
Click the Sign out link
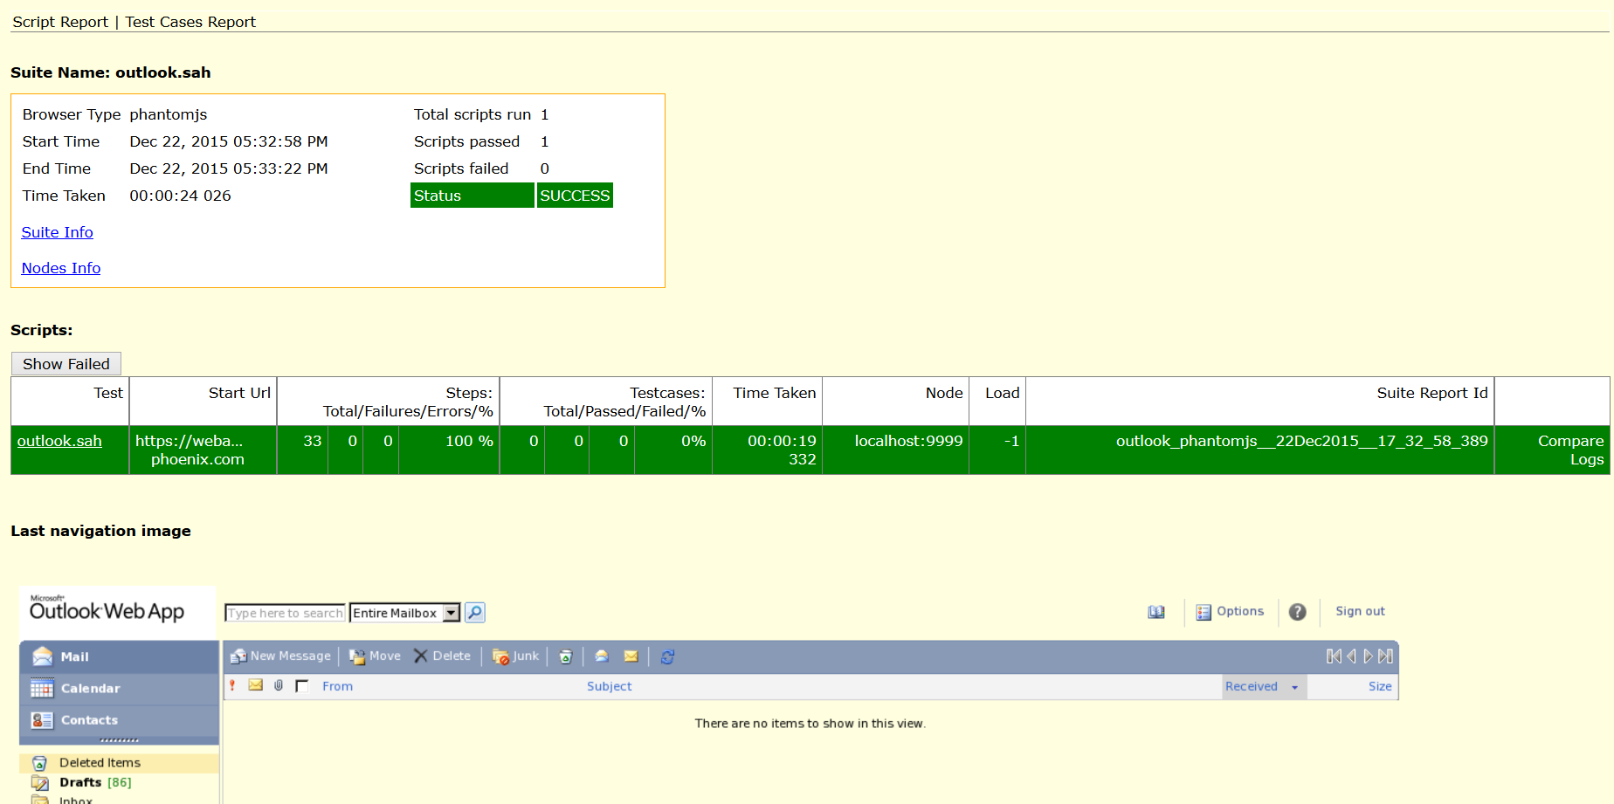[x=1360, y=611]
